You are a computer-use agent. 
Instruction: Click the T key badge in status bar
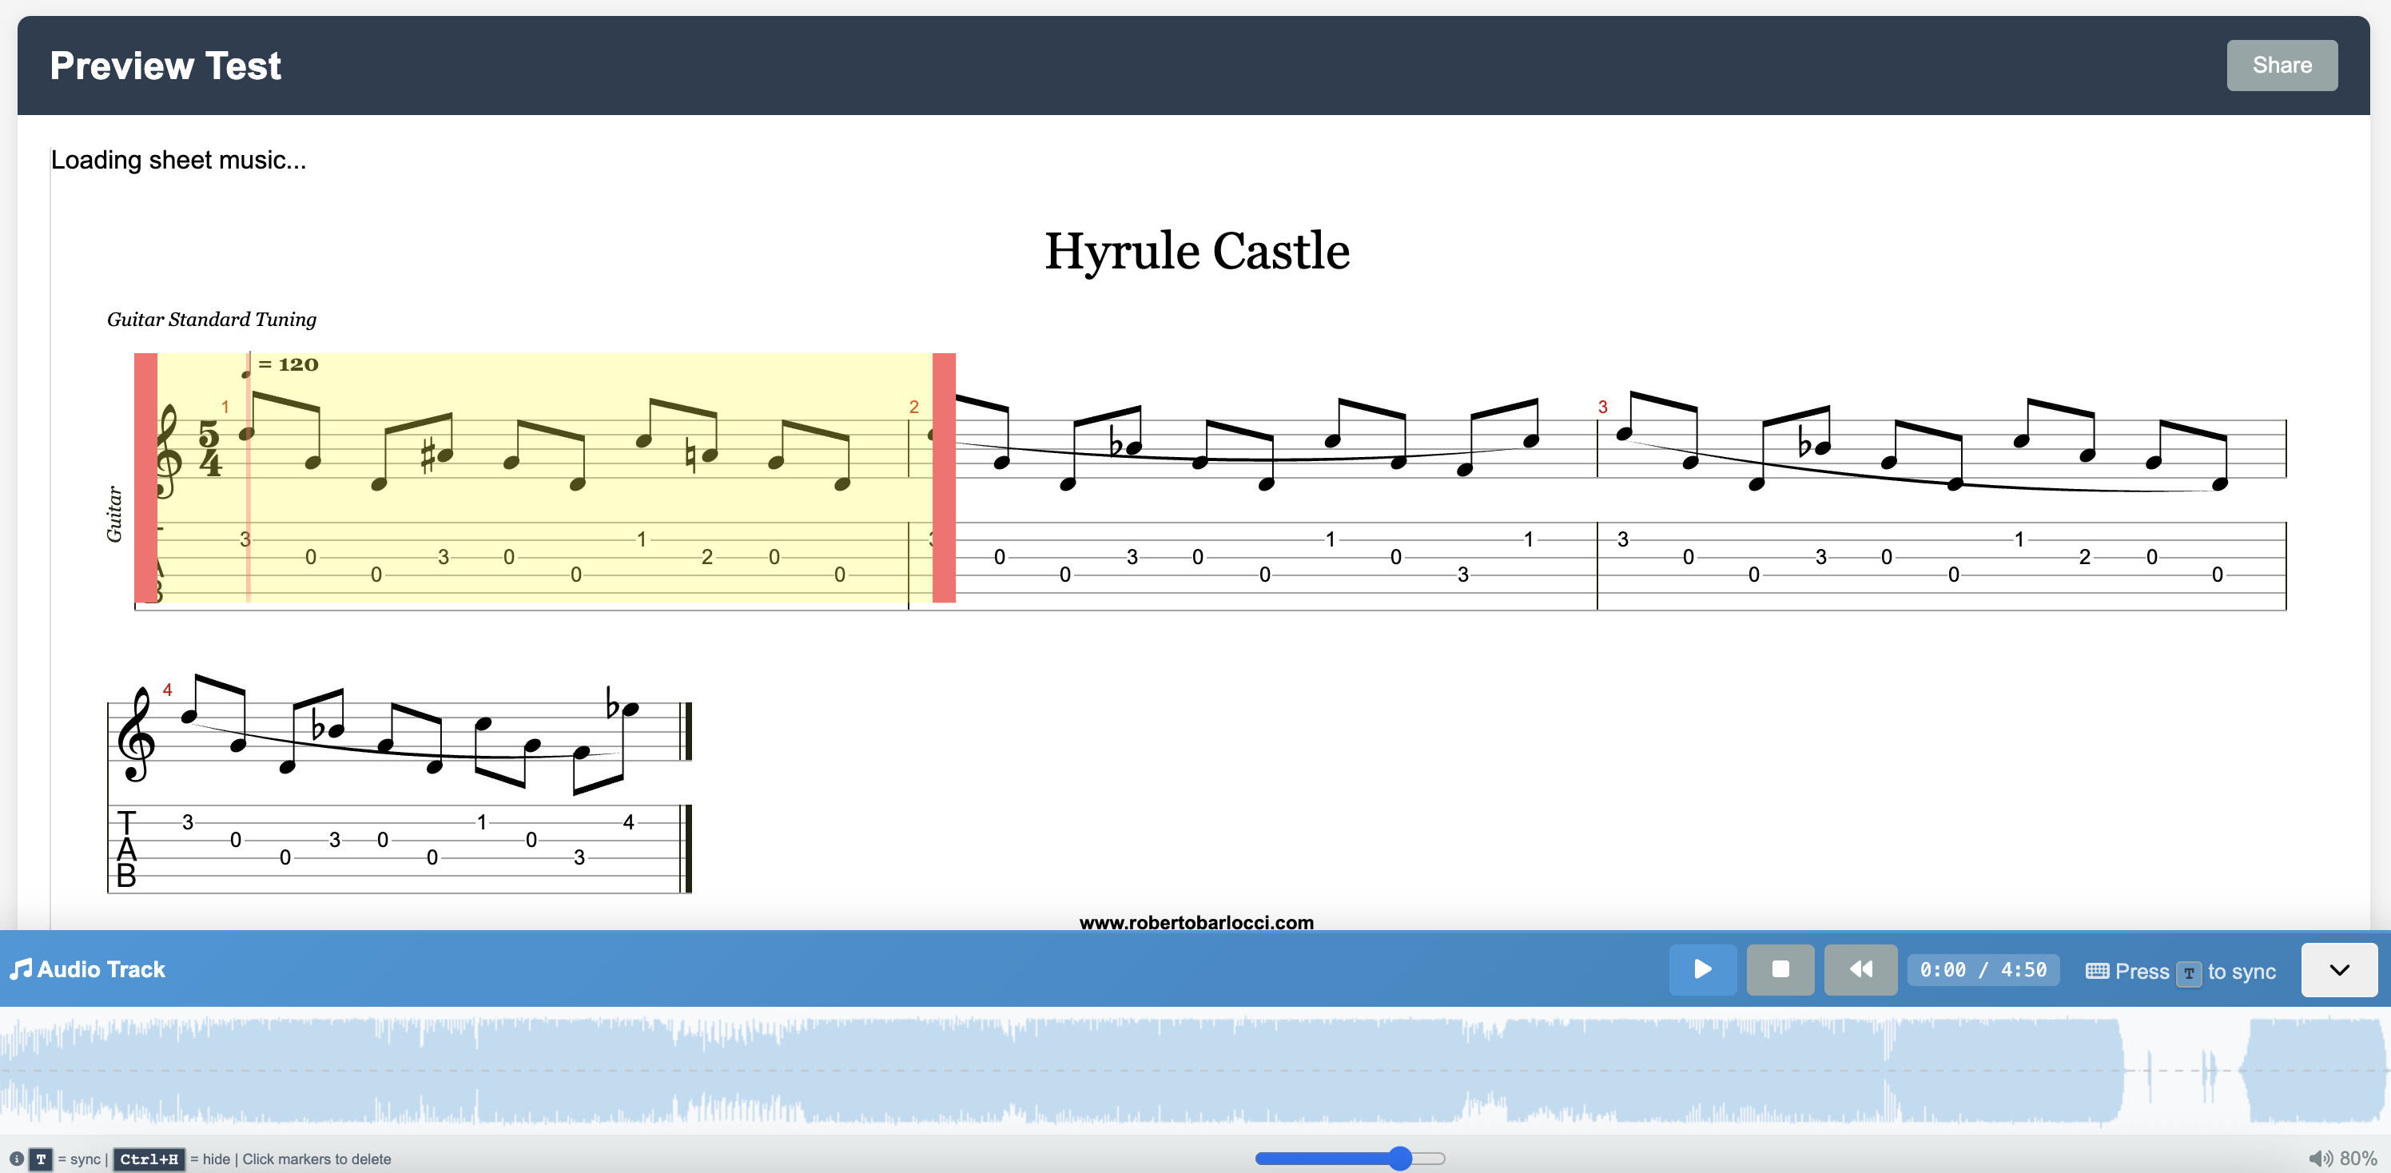41,1158
